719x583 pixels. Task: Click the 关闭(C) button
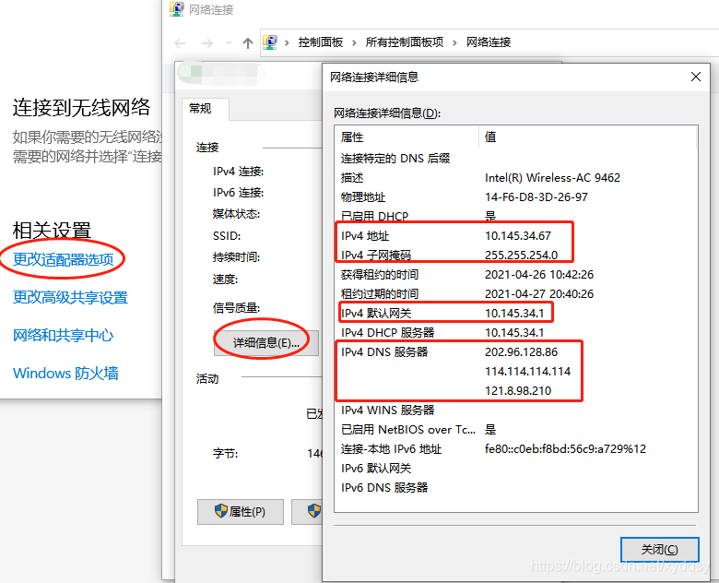coord(659,549)
